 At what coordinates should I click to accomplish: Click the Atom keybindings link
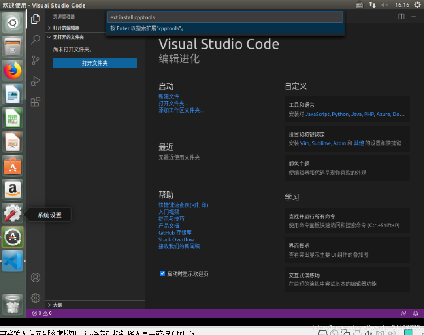coord(339,143)
